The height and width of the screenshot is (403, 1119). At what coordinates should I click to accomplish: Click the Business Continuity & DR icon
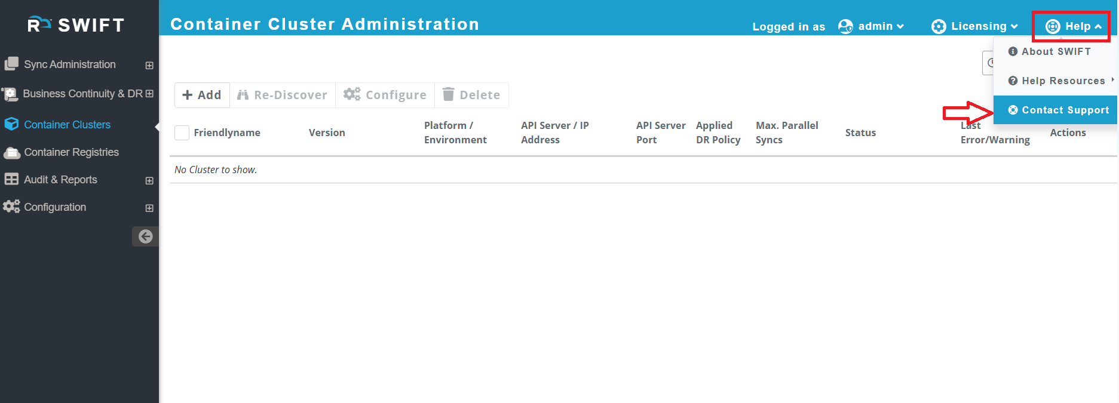tap(10, 94)
